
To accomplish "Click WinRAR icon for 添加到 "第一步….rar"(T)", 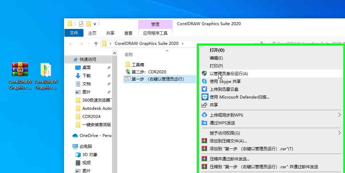I will point(204,149).
